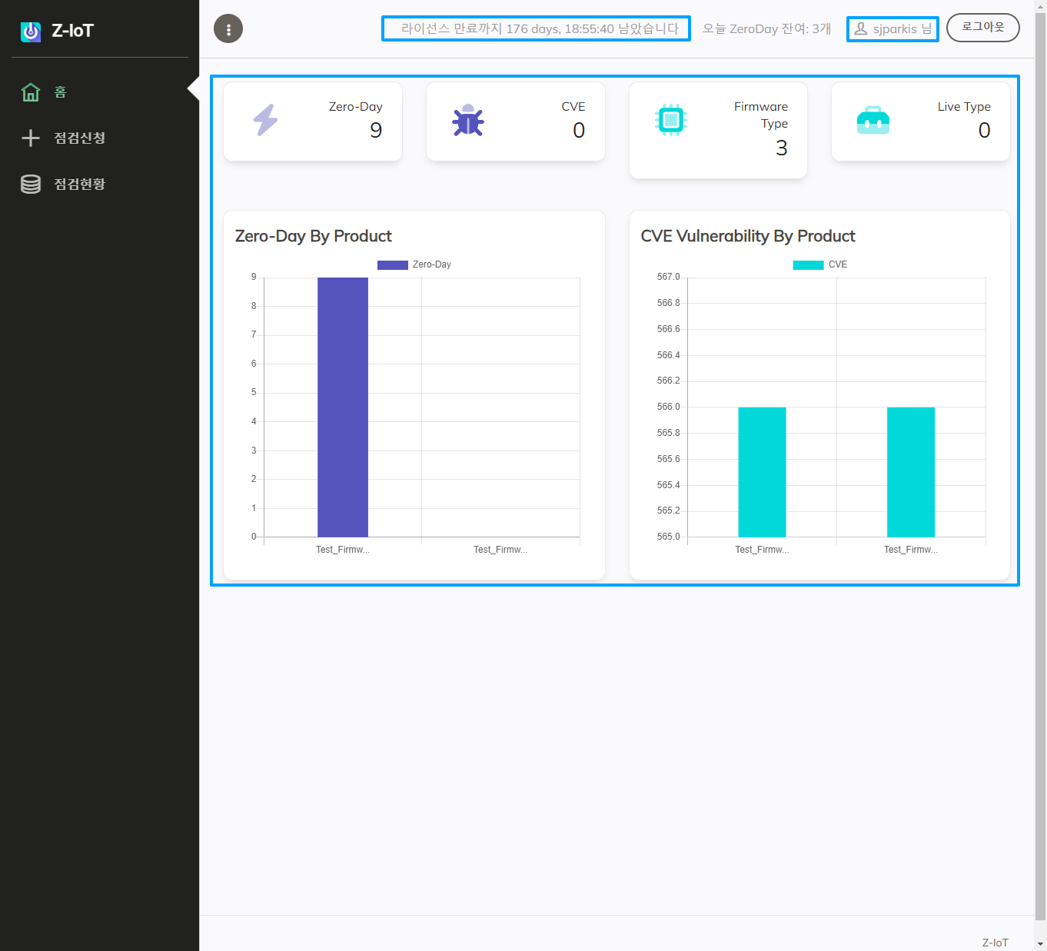1047x951 pixels.
Task: Click the Z-IoT logo icon
Action: pyautogui.click(x=31, y=32)
